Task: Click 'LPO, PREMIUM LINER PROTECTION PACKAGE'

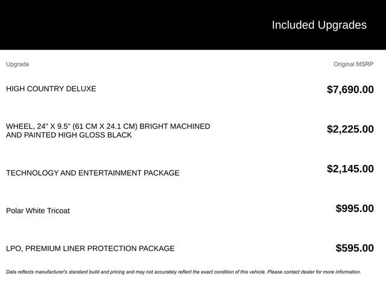Action: [x=90, y=248]
